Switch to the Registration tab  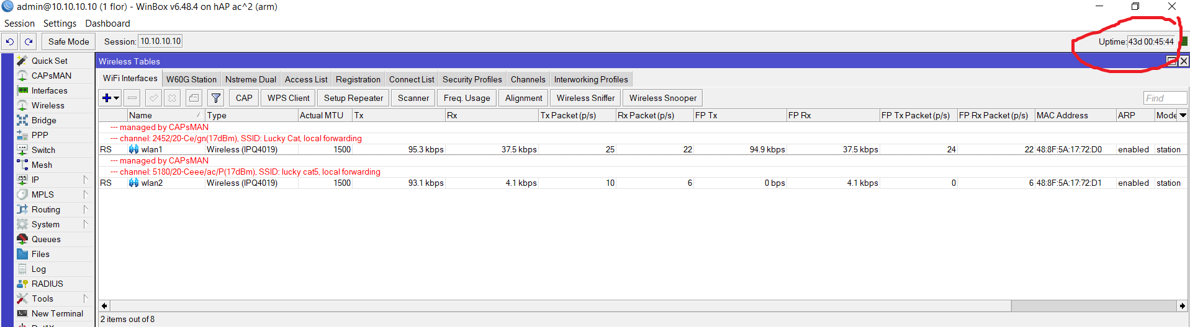[x=358, y=79]
